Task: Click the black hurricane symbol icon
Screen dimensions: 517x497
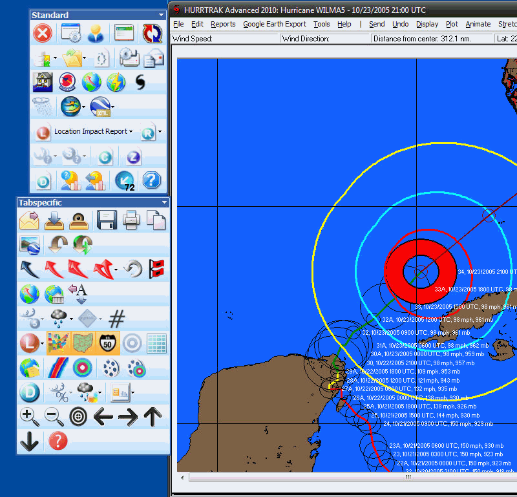Action: click(140, 82)
